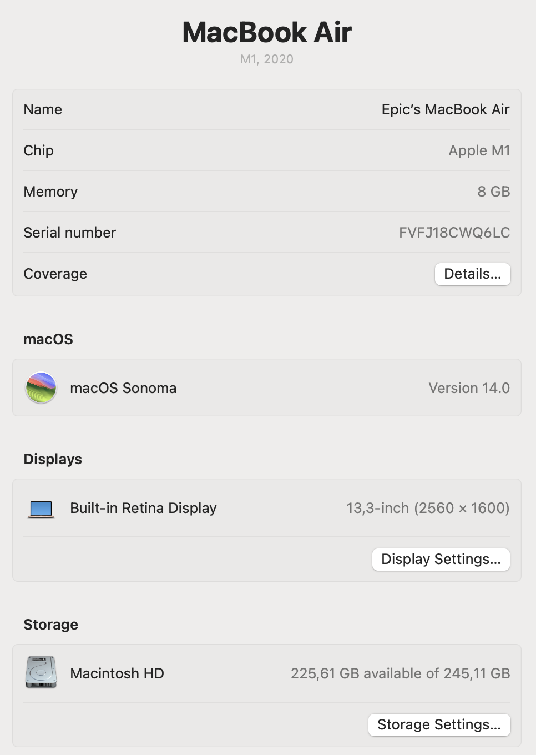
Task: Click the Apple M1 chip value
Action: 479,150
